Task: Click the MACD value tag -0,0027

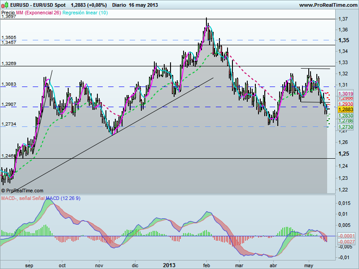Action: [x=346, y=242]
